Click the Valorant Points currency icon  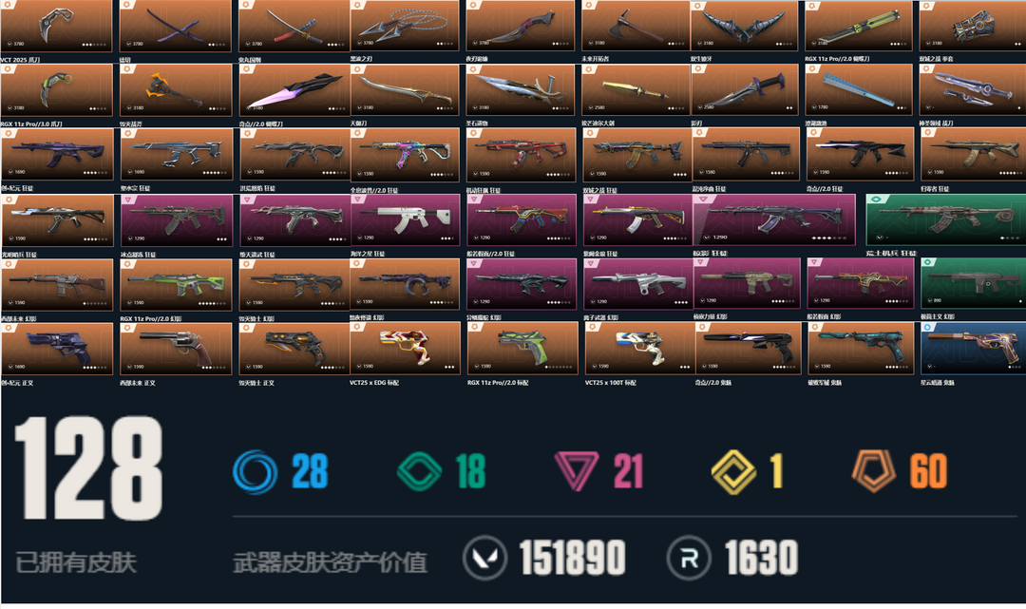point(484,558)
